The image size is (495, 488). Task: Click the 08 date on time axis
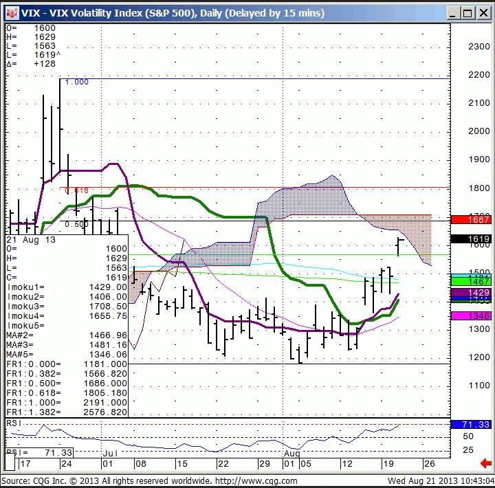coord(140,464)
